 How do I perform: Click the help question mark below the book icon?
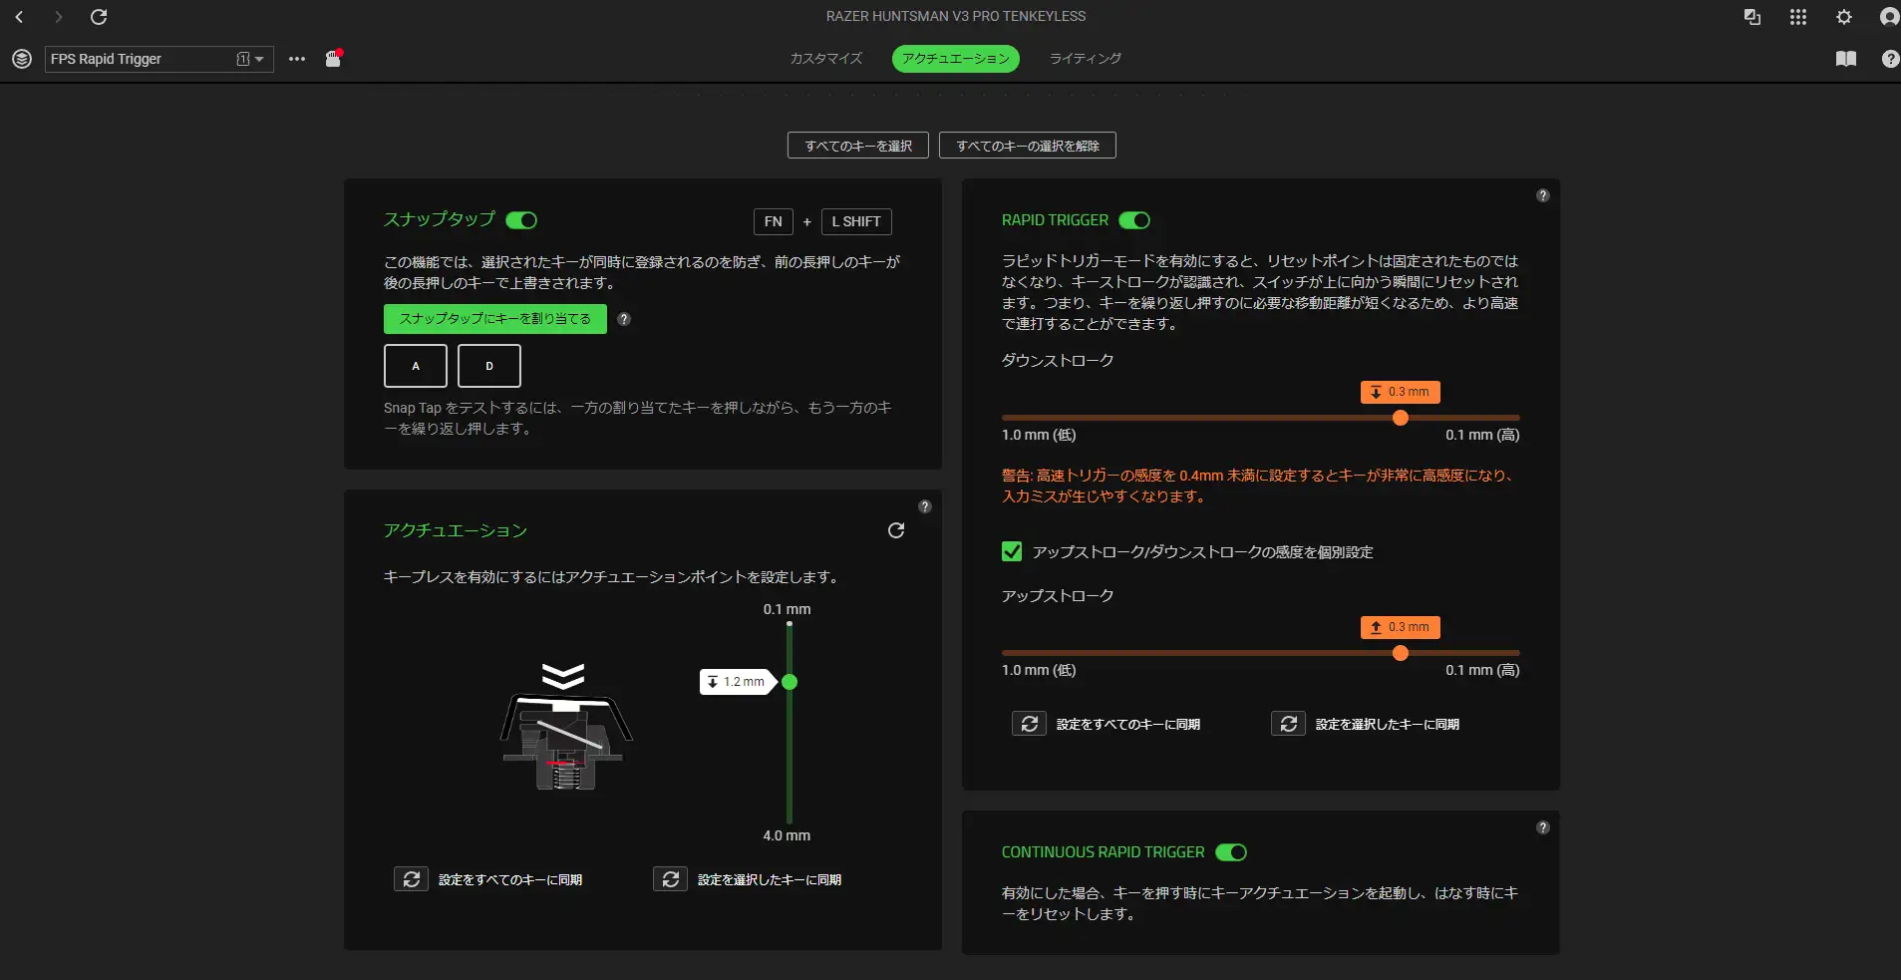click(x=1890, y=59)
